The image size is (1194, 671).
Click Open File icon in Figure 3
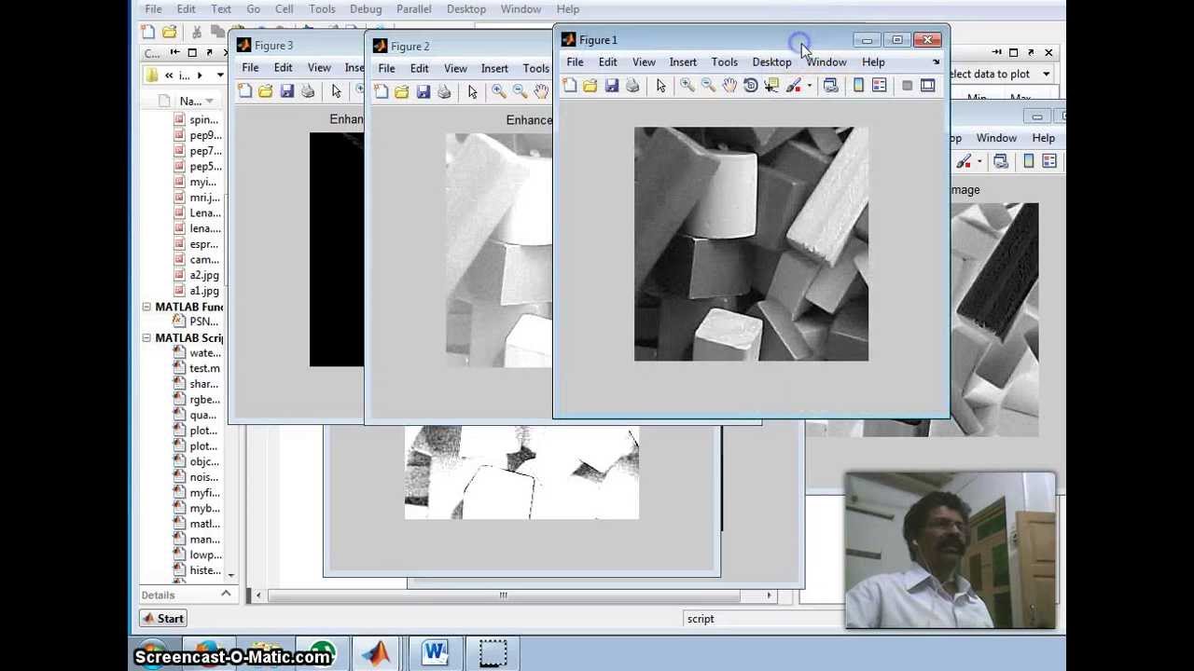point(266,90)
